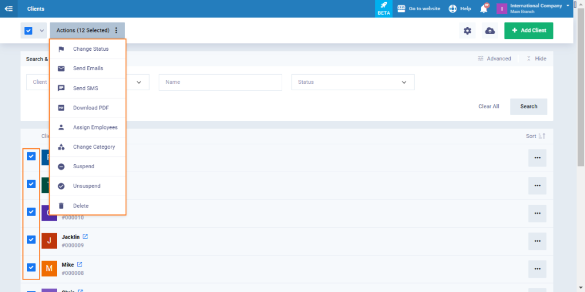Uncheck Mike's row checkbox
585x292 pixels.
[x=31, y=267]
